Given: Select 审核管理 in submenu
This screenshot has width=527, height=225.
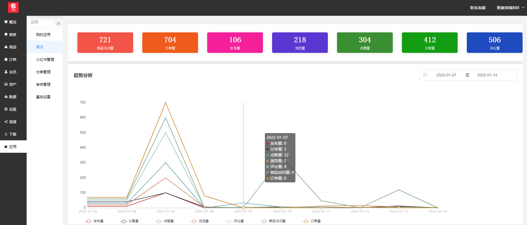Looking at the screenshot, I should tap(43, 84).
